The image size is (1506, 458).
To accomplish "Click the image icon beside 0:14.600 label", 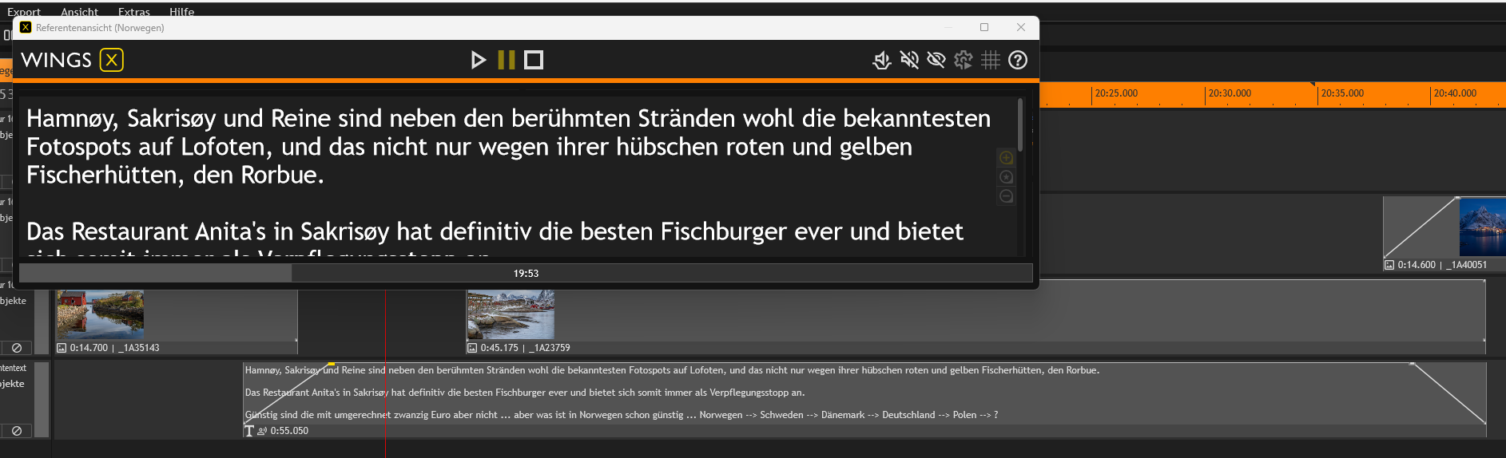I will coord(1389,265).
